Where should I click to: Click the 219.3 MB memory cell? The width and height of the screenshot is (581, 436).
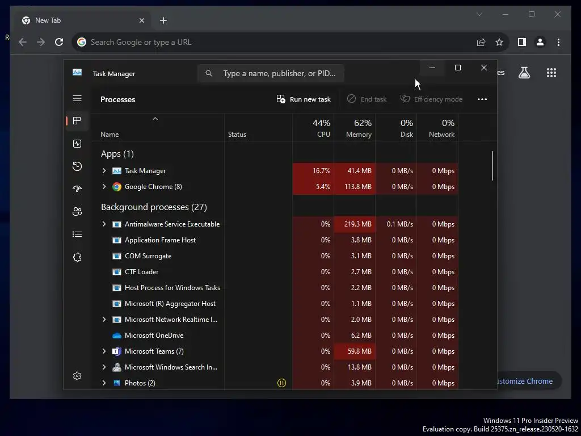pos(355,224)
